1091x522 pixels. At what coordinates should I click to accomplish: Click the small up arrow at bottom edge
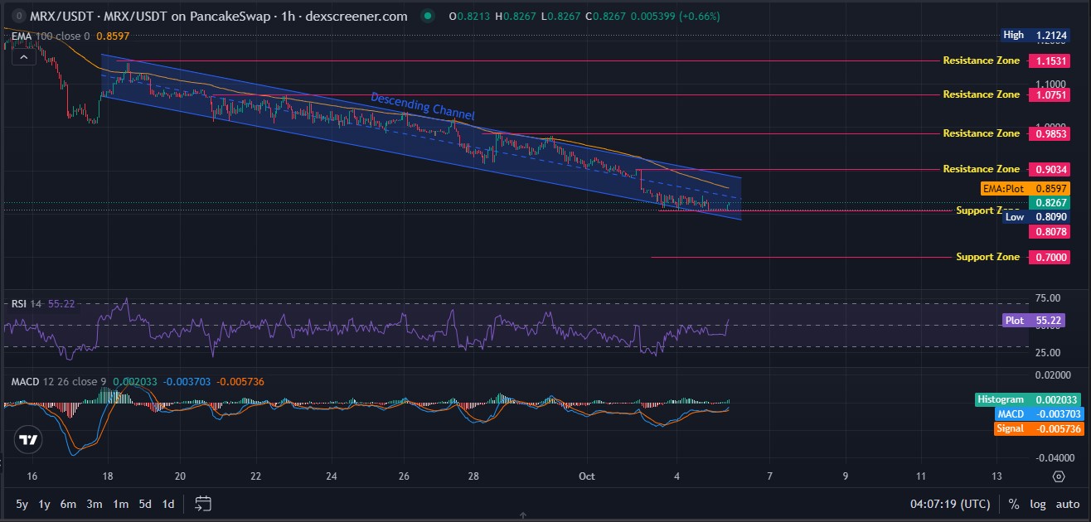pos(523,515)
